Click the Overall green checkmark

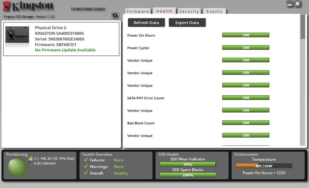[x=86, y=173]
